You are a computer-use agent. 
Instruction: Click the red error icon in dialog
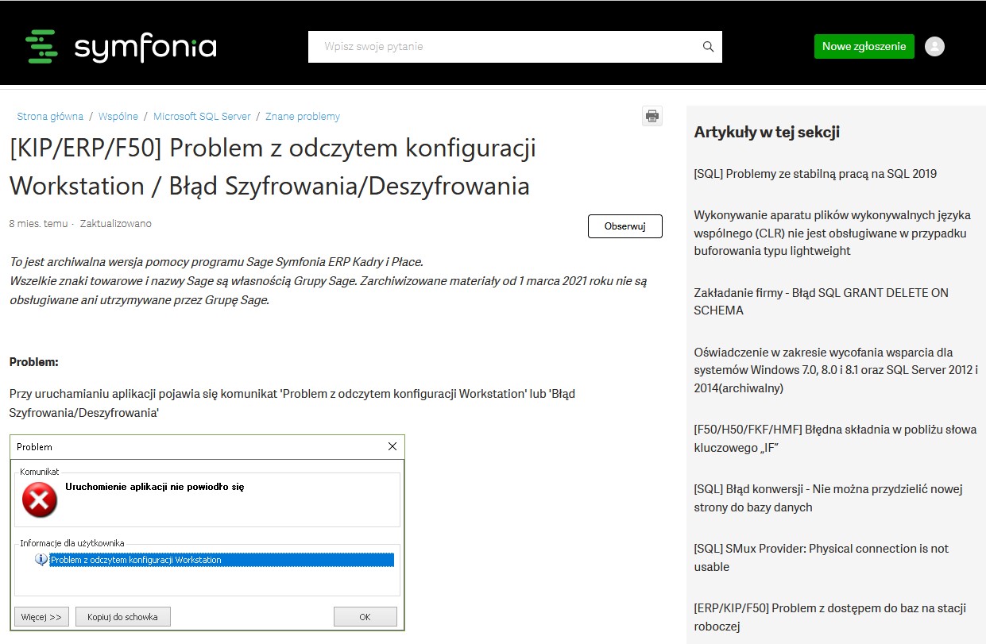pos(39,500)
